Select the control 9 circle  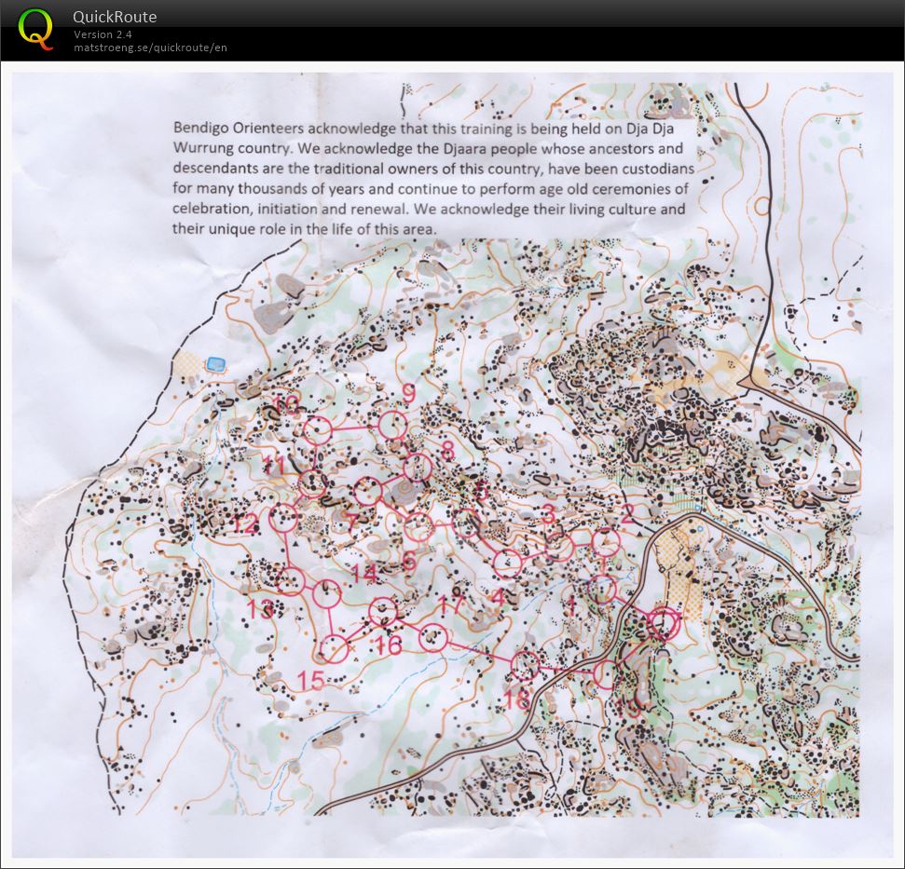click(x=392, y=426)
